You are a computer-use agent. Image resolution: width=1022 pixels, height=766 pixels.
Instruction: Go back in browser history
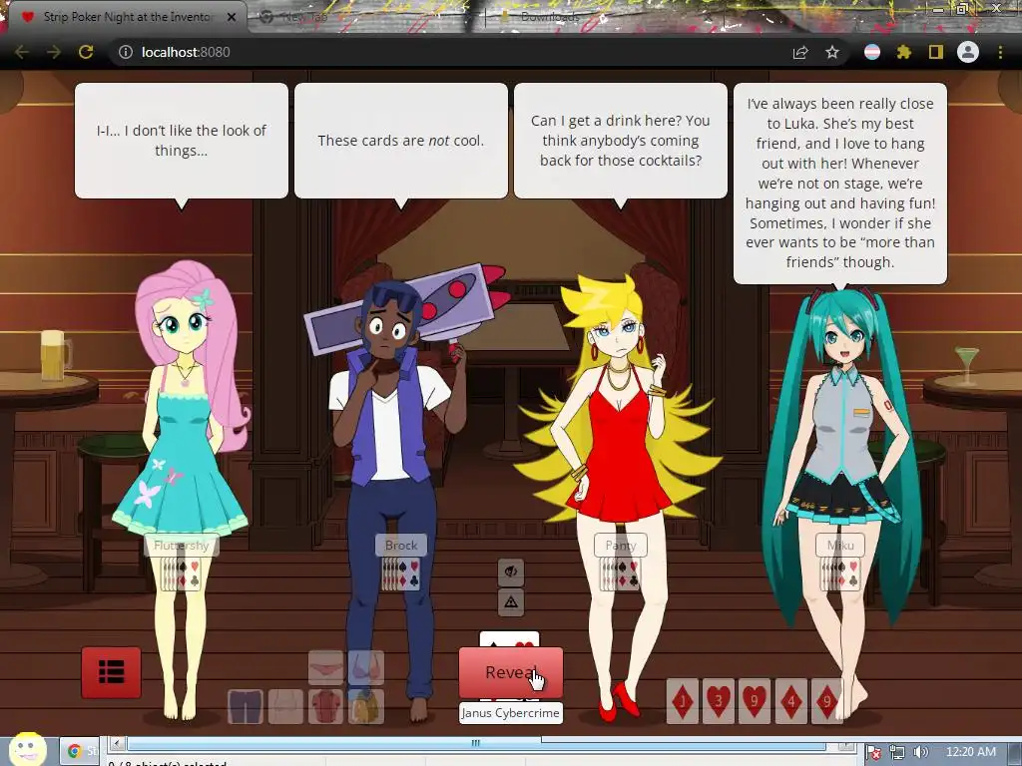[x=22, y=52]
